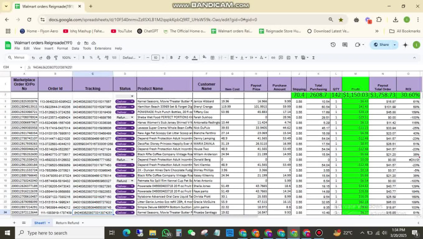
Task: Open the Format menu
Action: [x=63, y=48]
